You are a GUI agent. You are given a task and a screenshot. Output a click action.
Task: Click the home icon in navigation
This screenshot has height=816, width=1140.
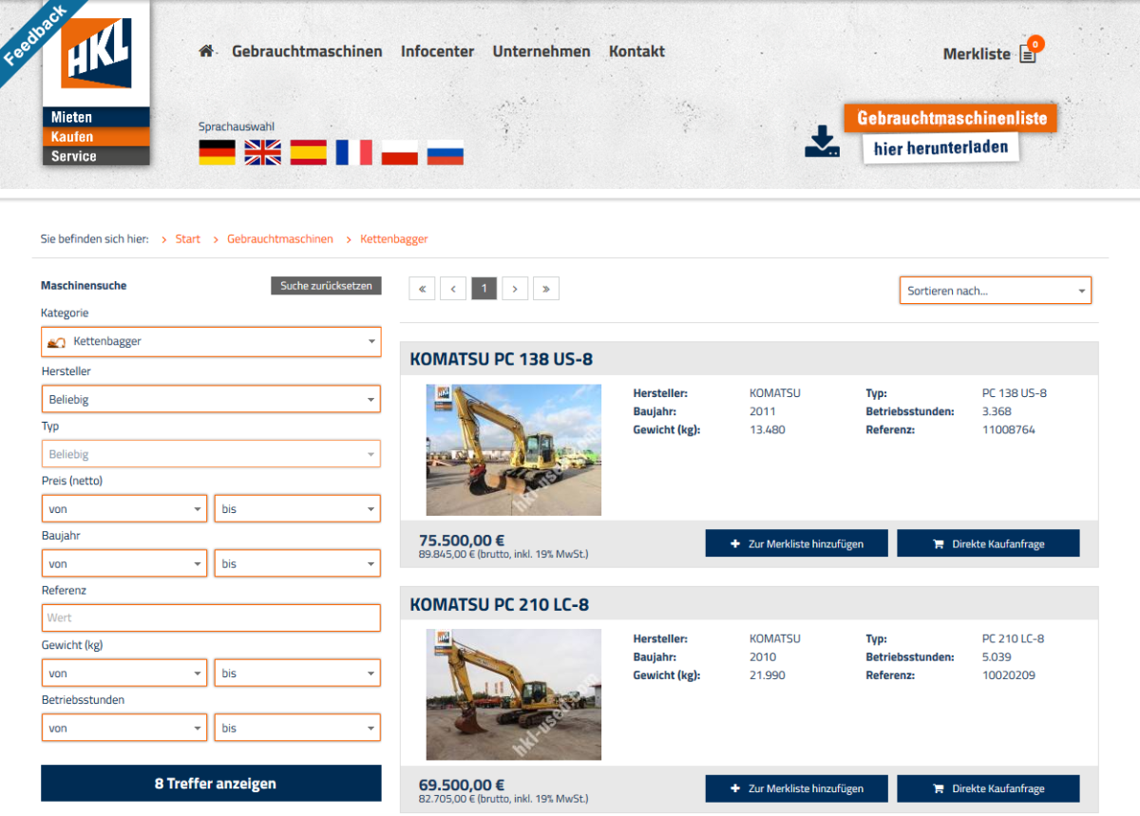click(x=206, y=51)
